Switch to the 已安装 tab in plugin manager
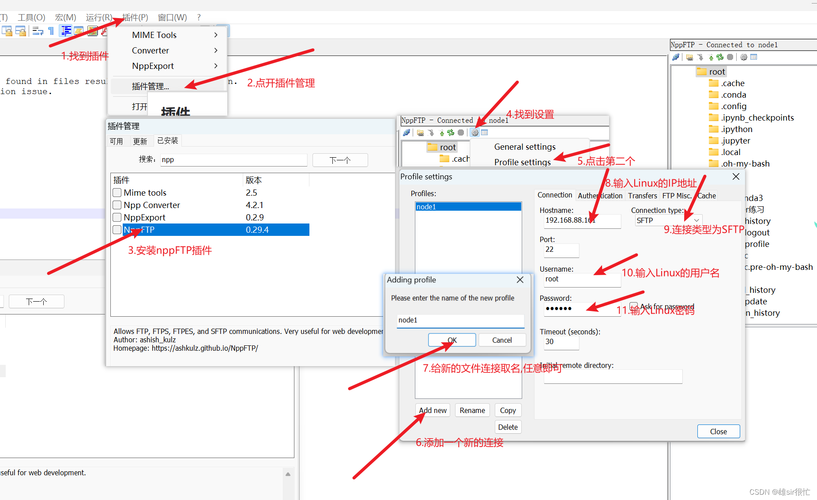Screen dimensions: 817x500 click(168, 140)
